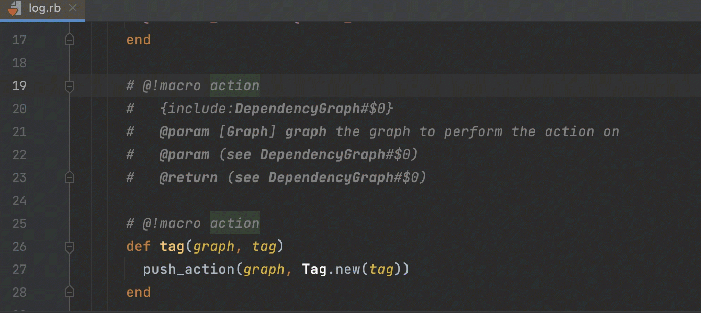Click the fold end marker at line 28
This screenshot has height=313, width=701.
pyautogui.click(x=69, y=292)
